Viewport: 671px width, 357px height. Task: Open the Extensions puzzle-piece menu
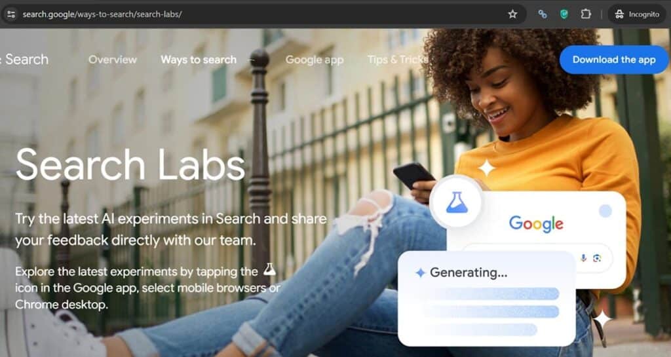(585, 14)
